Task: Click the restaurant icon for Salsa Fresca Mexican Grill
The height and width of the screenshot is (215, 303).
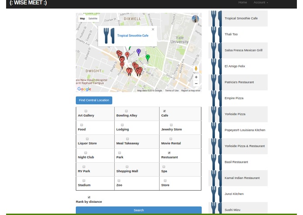Action: [216, 50]
